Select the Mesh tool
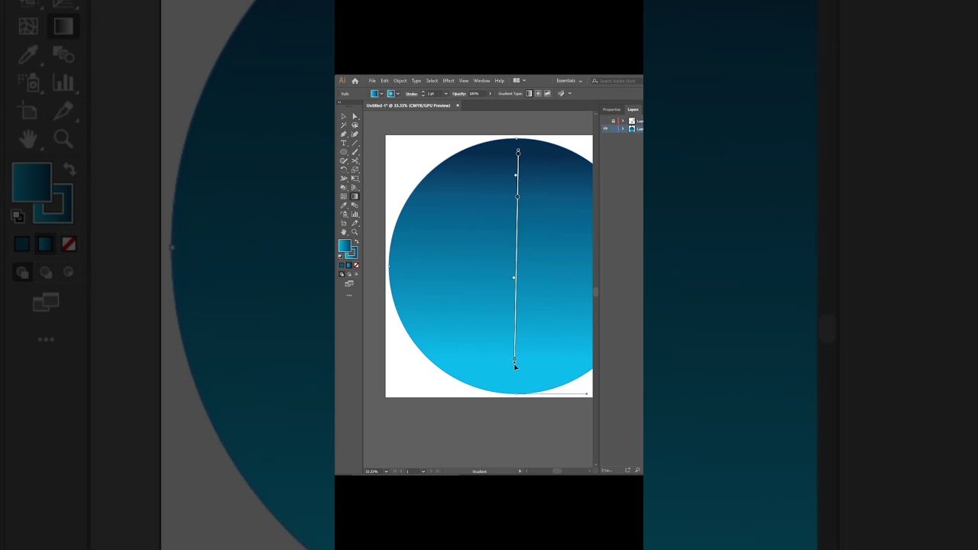The width and height of the screenshot is (978, 550). click(x=343, y=196)
